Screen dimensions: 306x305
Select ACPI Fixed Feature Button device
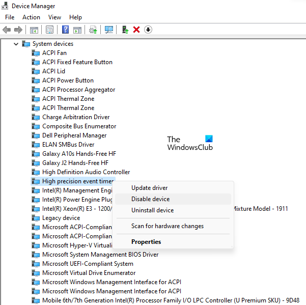[77, 62]
